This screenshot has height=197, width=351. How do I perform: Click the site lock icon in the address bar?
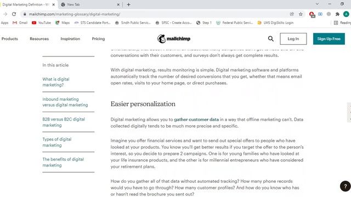(x=25, y=14)
